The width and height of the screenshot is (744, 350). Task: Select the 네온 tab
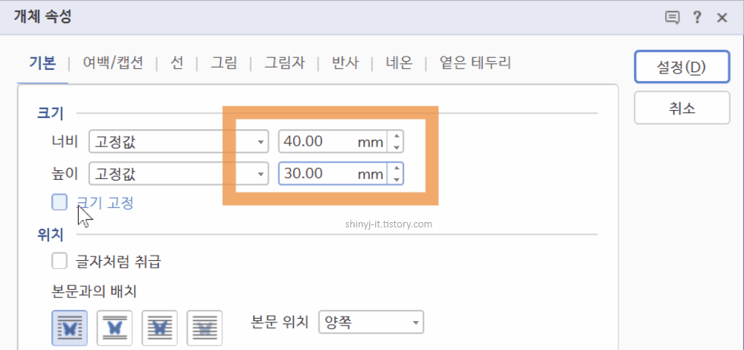click(x=399, y=63)
